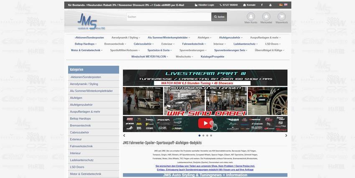Expand Spurverbreiterungen top menu
The height and width of the screenshot is (178, 355).
pos(193,50)
